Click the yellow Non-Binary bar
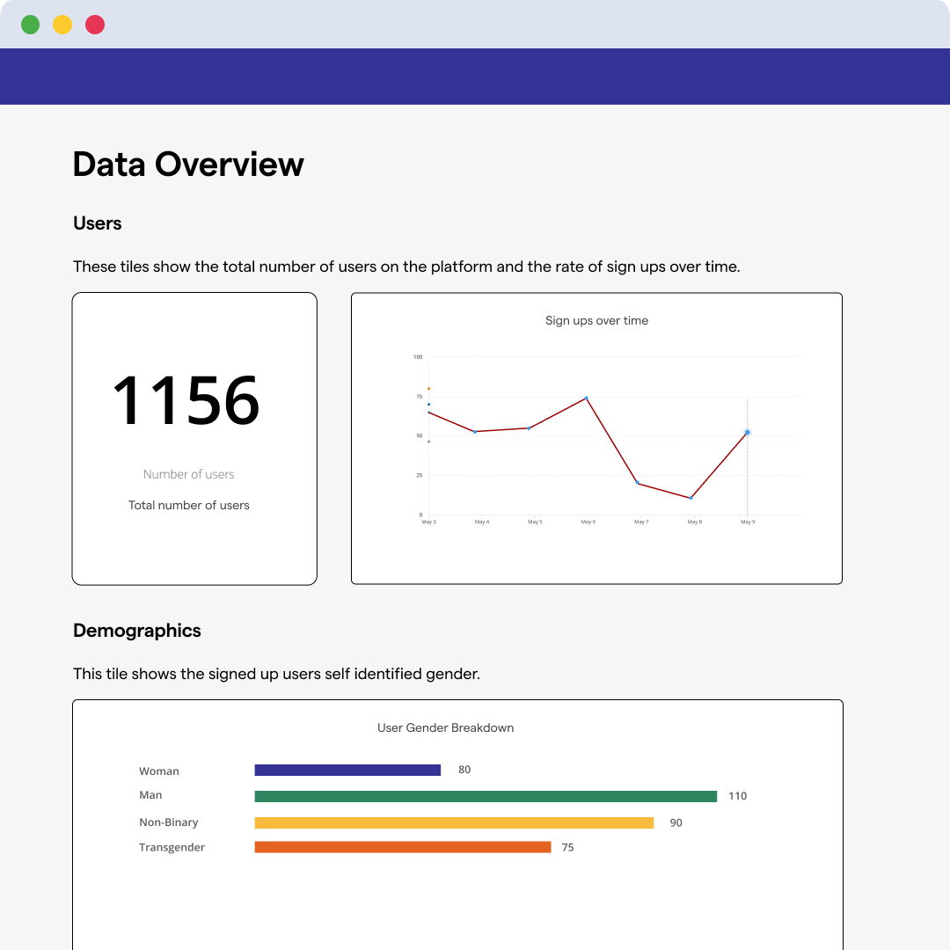 coord(454,822)
